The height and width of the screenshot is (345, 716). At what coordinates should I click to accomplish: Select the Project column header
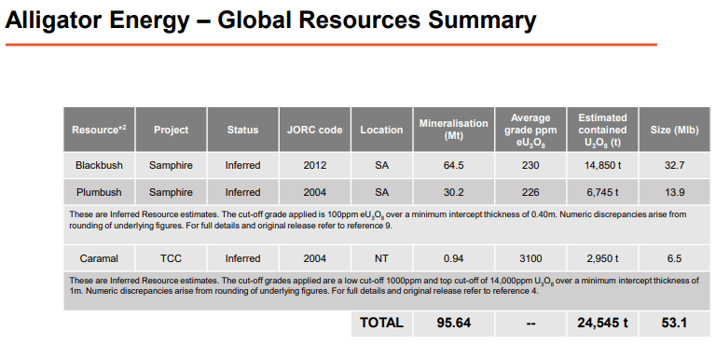172,130
